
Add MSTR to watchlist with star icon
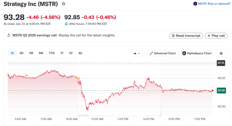tap(63, 4)
